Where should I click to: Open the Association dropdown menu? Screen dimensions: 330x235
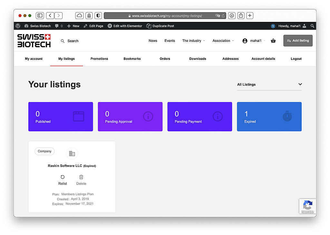(223, 41)
